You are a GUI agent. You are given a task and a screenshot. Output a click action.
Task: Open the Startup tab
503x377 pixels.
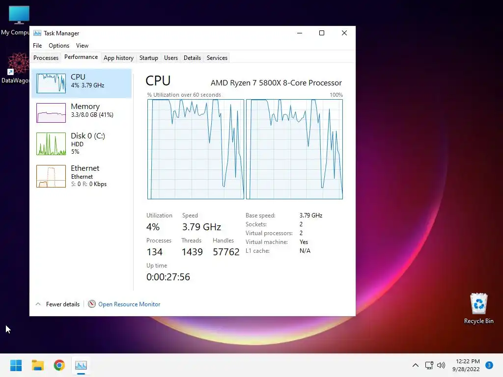tap(148, 58)
